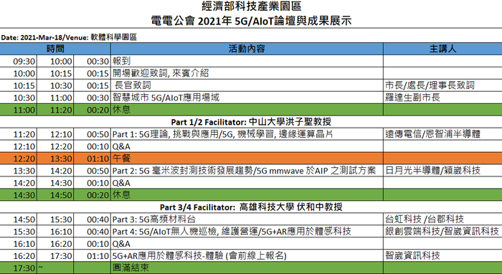Click the 台虹科技 /台郡科技 speaker cell
The width and height of the screenshot is (502, 274).
tap(442, 219)
